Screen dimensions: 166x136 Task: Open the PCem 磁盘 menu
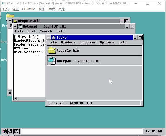coord(15,9)
